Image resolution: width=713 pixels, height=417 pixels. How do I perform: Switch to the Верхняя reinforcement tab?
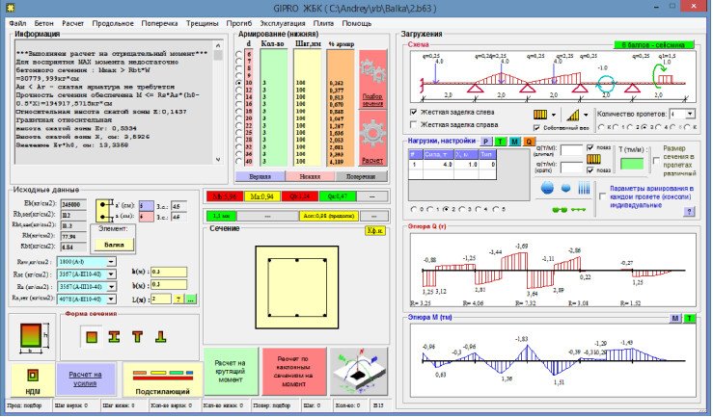(x=261, y=176)
